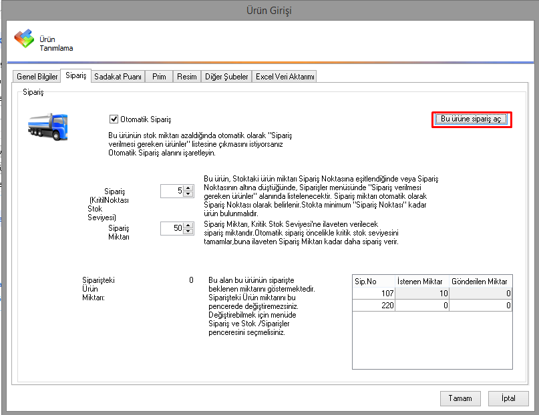
Task: Select the Resim tab
Action: click(187, 77)
